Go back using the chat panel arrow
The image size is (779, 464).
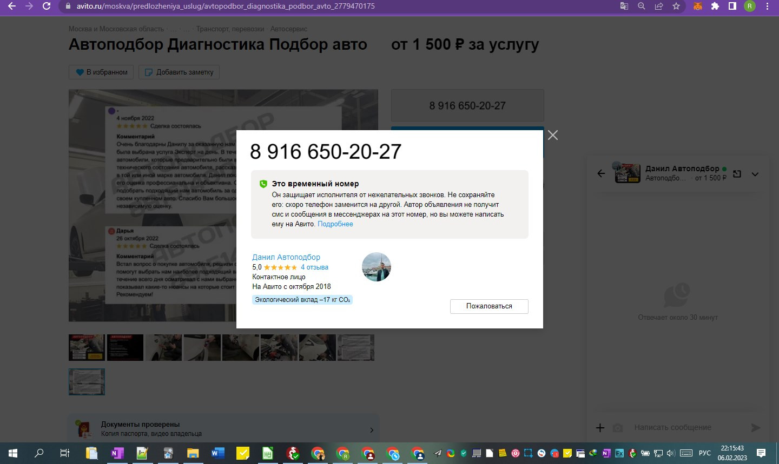(x=601, y=173)
